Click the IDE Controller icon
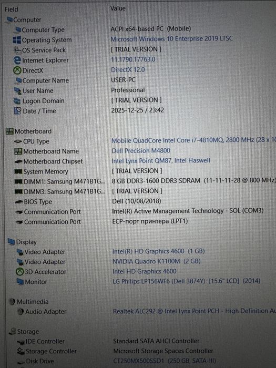This screenshot has height=368, width=276. [x=21, y=342]
